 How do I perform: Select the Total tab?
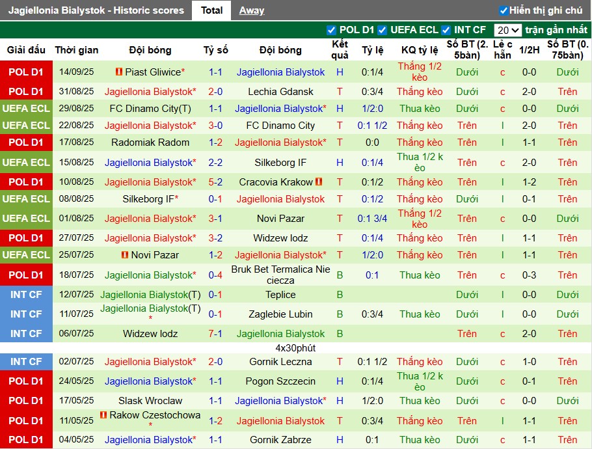[x=211, y=10]
